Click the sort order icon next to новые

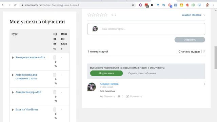point(204,52)
